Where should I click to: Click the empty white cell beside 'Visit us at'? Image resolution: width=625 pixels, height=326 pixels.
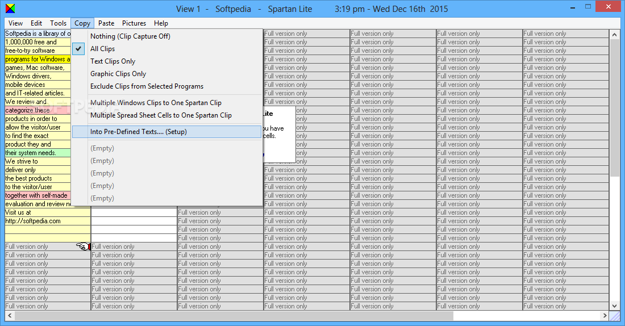point(134,212)
